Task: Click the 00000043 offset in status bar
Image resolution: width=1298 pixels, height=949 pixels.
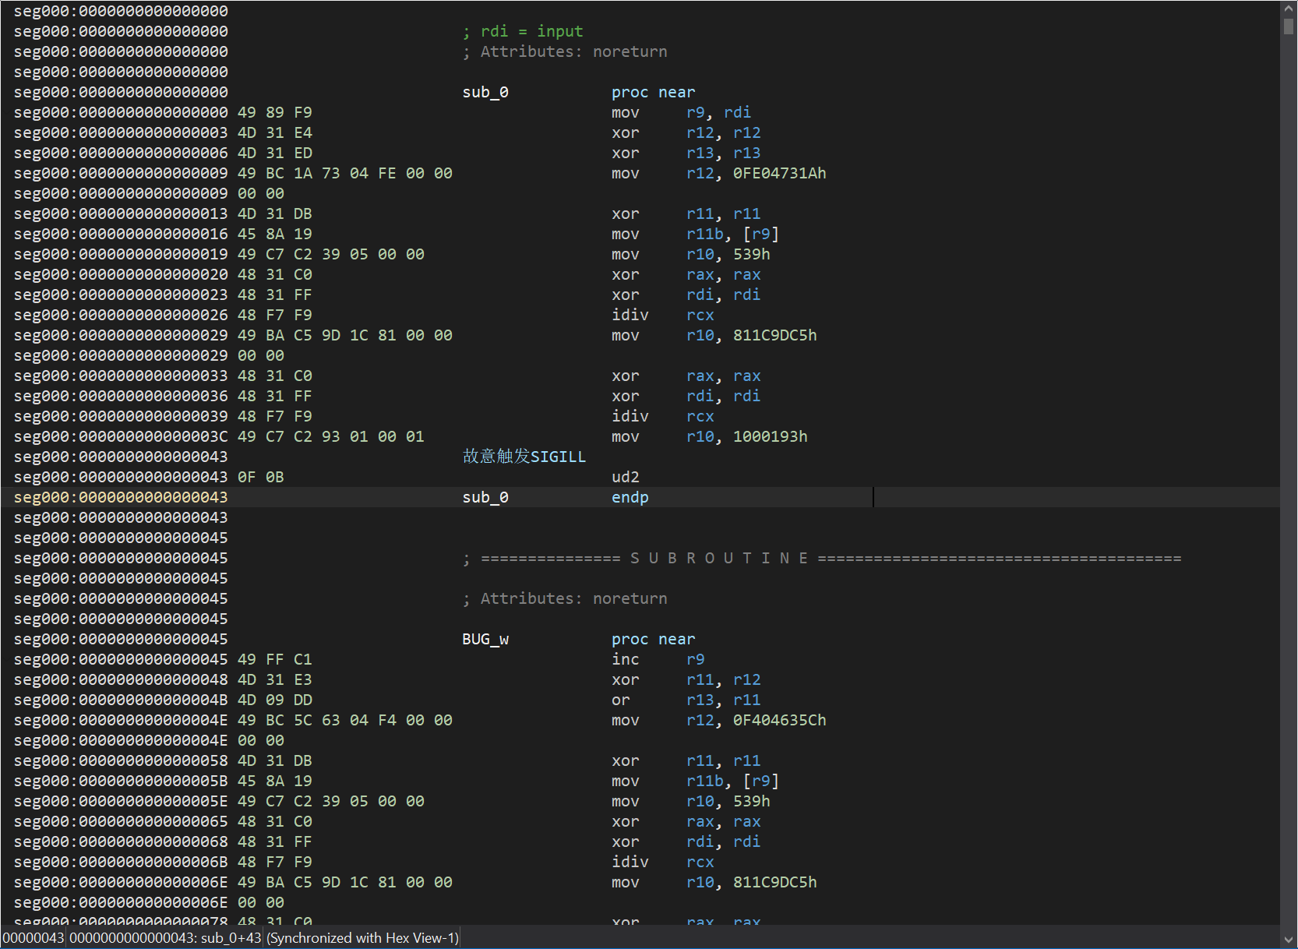Action: pos(33,938)
